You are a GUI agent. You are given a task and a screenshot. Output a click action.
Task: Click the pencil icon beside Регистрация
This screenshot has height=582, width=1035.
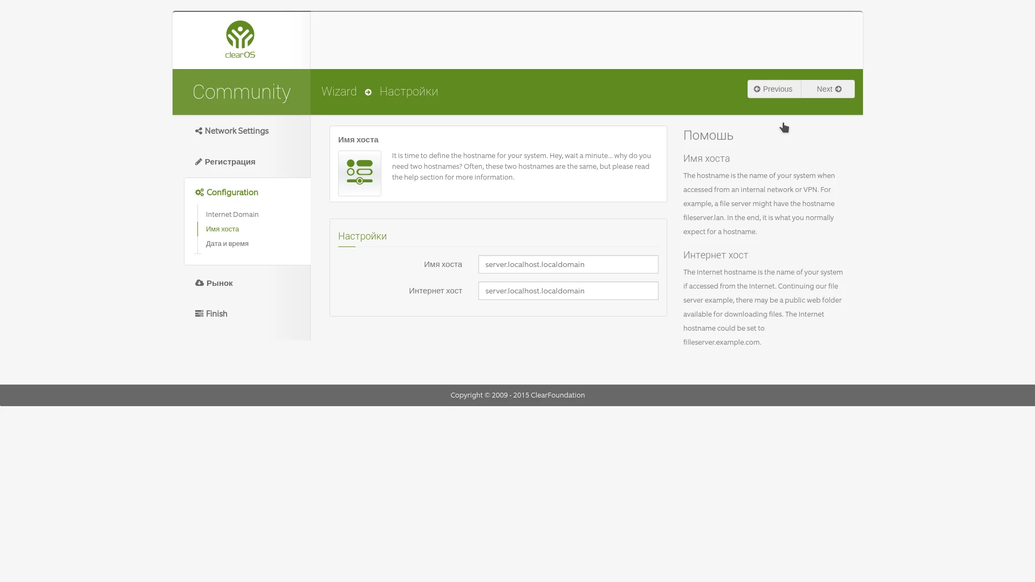click(198, 162)
